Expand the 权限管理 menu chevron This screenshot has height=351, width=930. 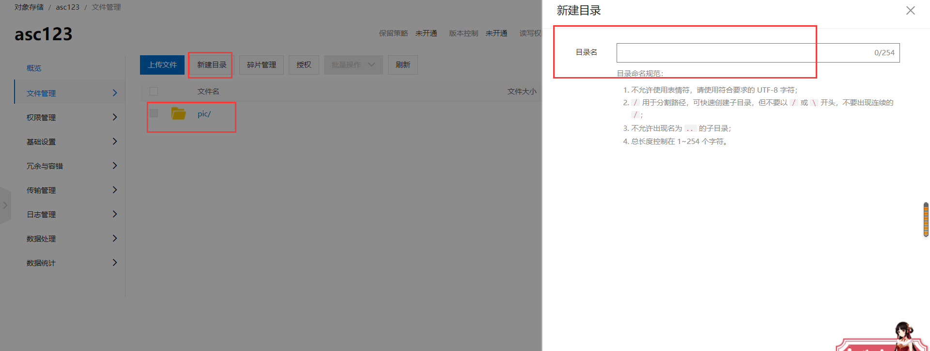(115, 117)
